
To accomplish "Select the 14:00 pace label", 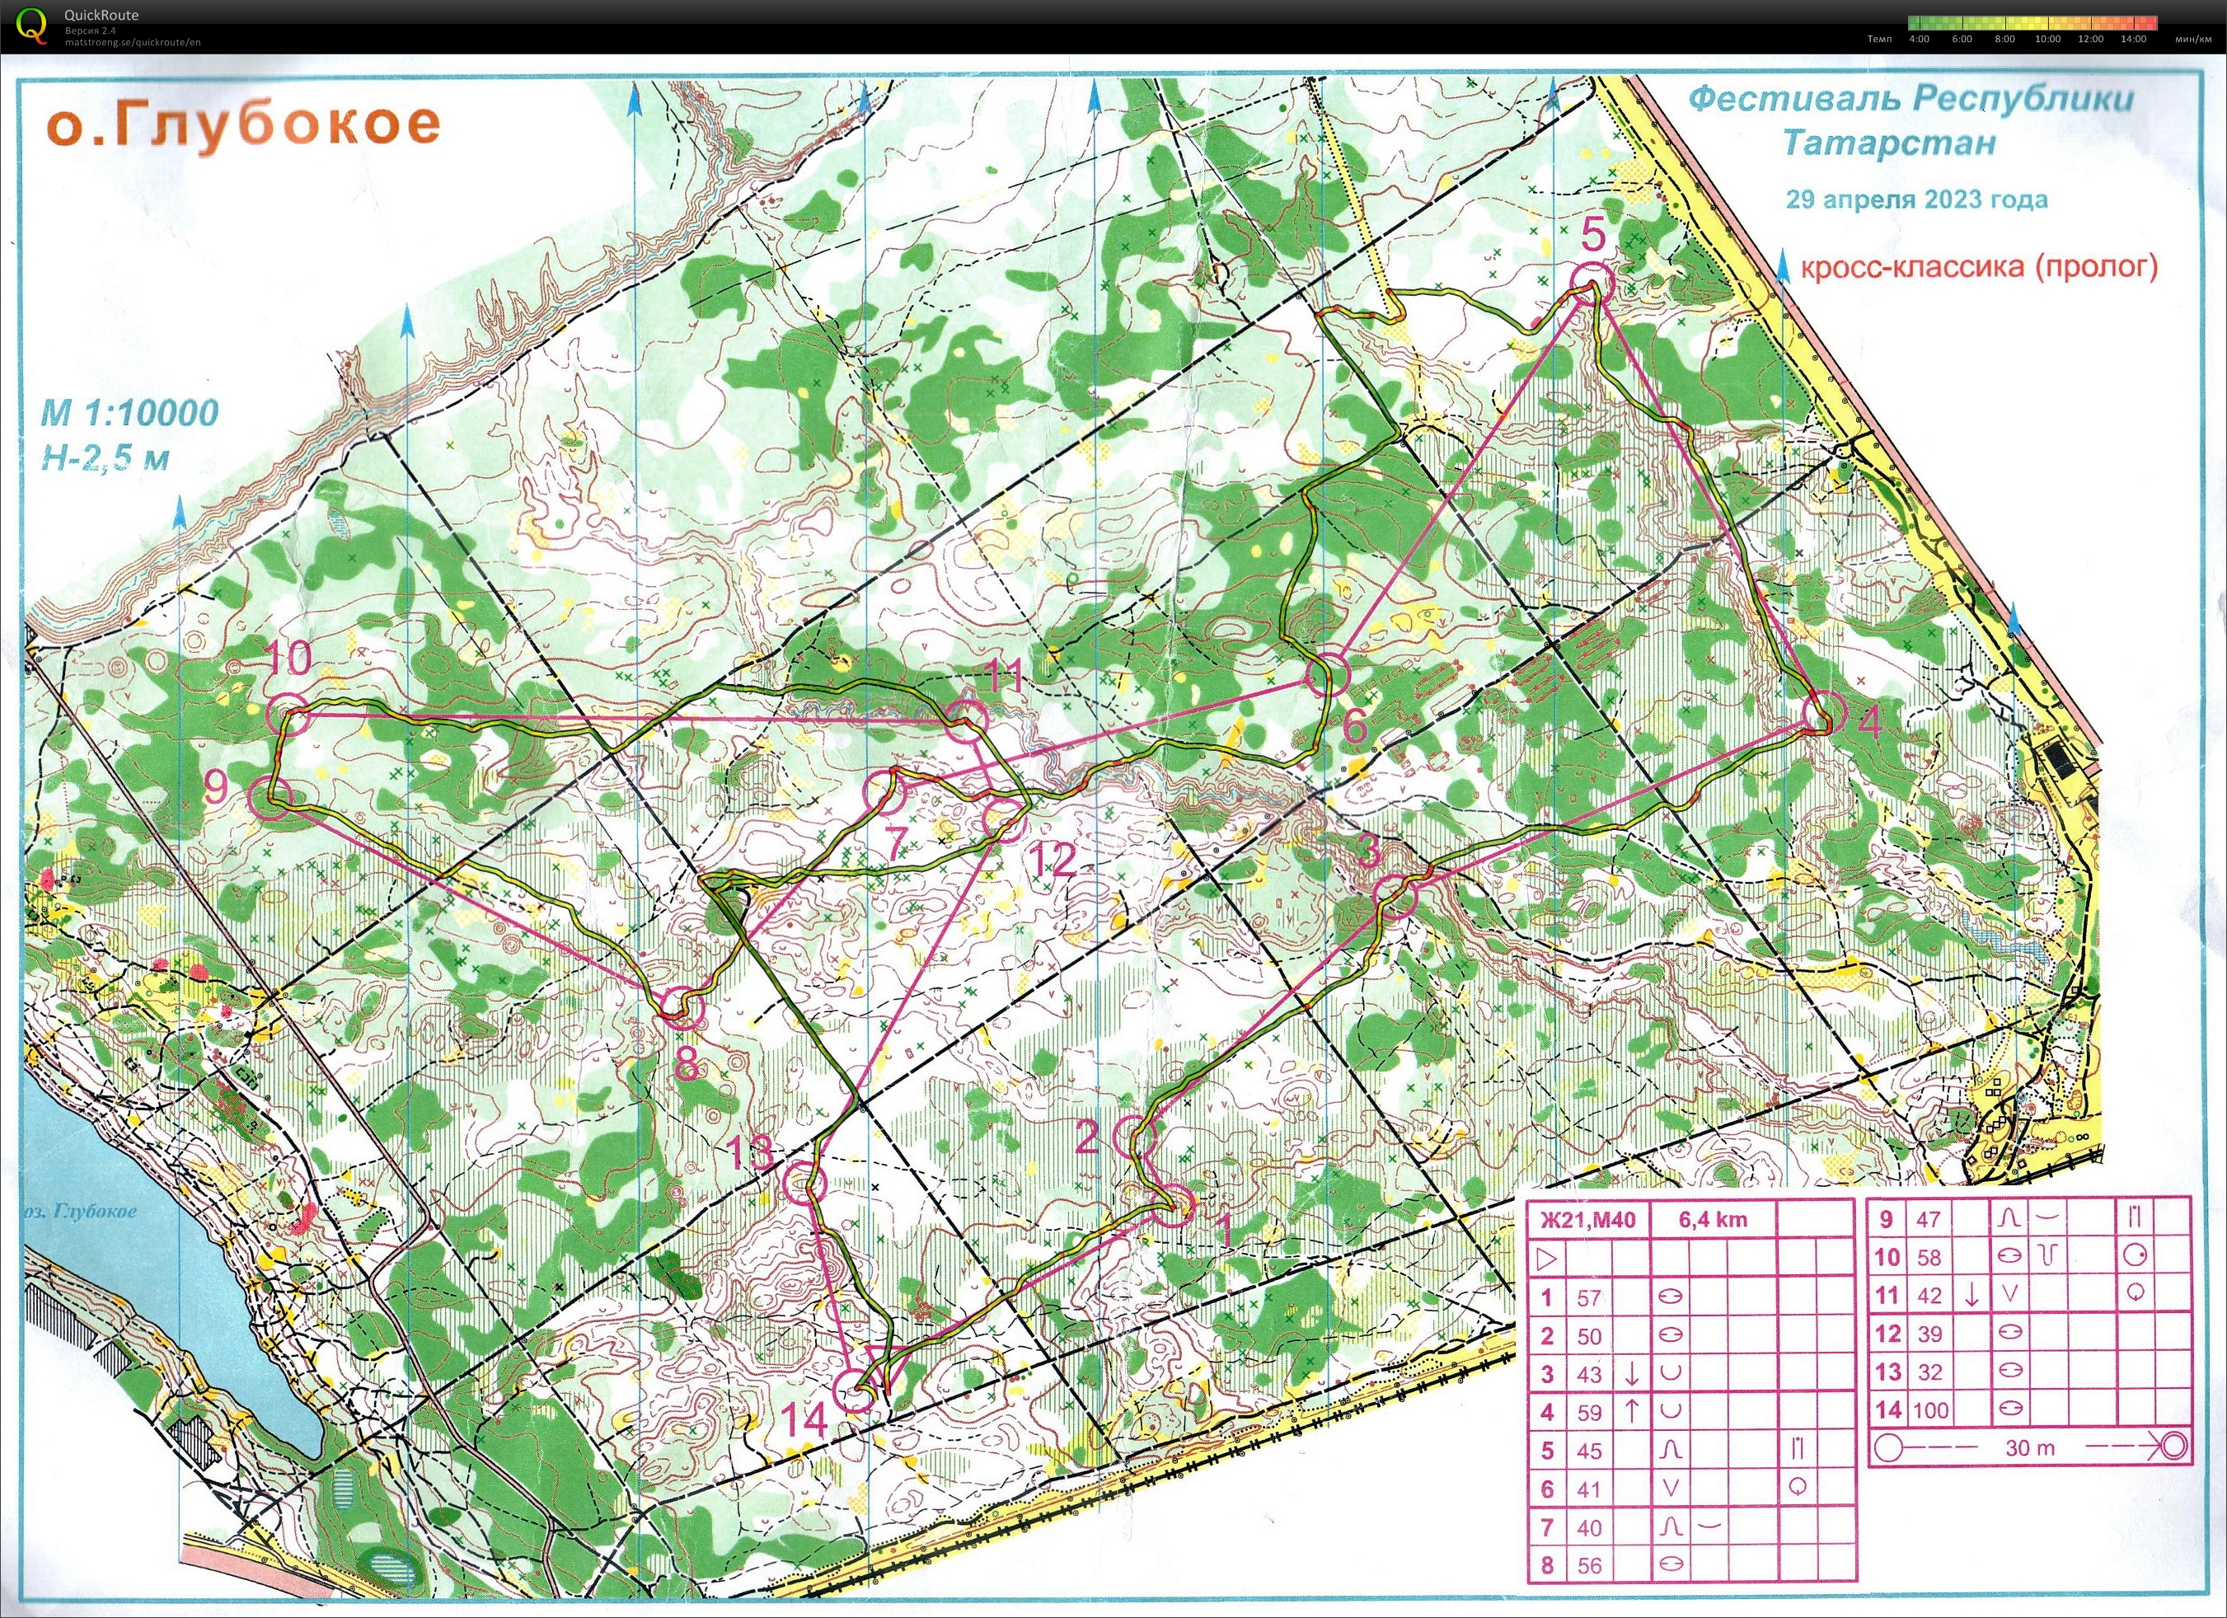I will point(2134,40).
